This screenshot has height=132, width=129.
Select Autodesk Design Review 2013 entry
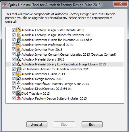(x=42, y=79)
